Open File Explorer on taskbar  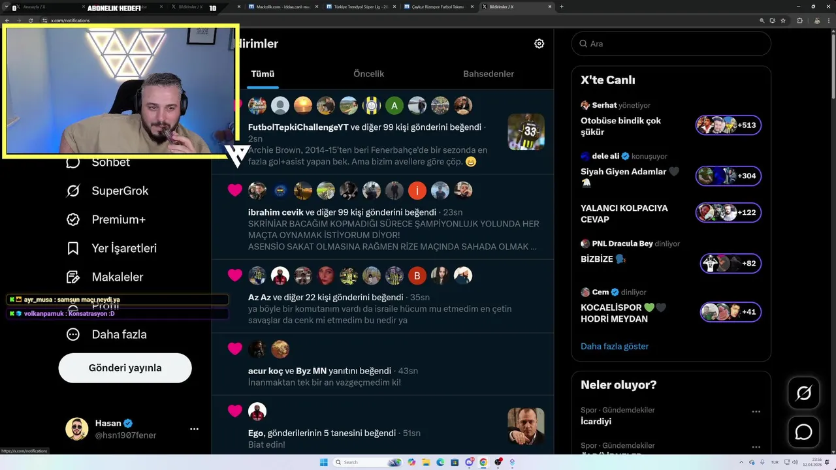426,462
